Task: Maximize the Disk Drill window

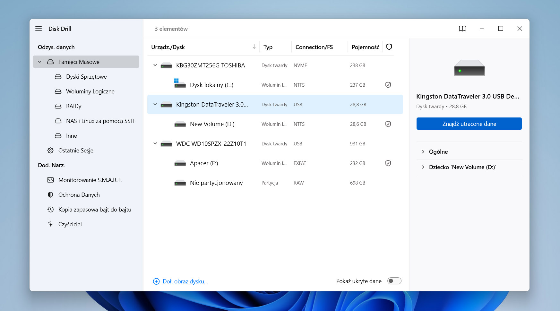Action: pos(501,29)
